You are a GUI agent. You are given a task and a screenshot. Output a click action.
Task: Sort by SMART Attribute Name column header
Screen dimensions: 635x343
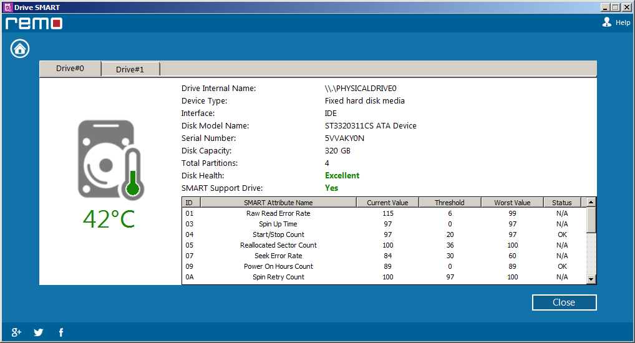tap(278, 203)
